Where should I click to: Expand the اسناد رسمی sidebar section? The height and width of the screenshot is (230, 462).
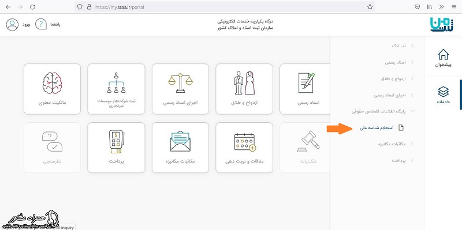click(399, 62)
